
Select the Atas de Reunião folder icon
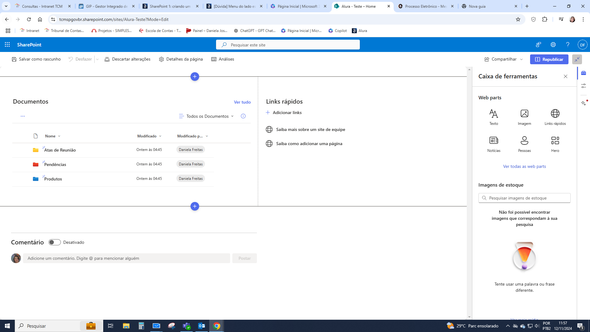click(x=36, y=150)
